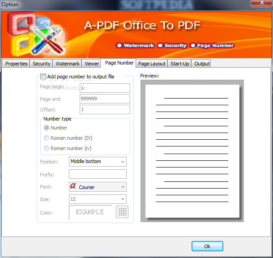Close the Option dialog window
Viewport: 273px width, 258px height.
point(261,3)
